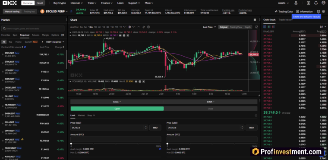Click the Close position button
Screen dimensions: 328x160
click(x=211, y=109)
